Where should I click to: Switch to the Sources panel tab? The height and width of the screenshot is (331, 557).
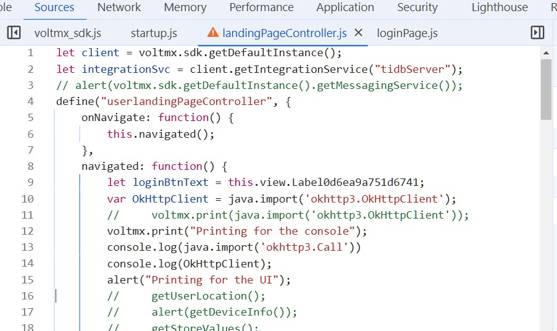(x=54, y=7)
